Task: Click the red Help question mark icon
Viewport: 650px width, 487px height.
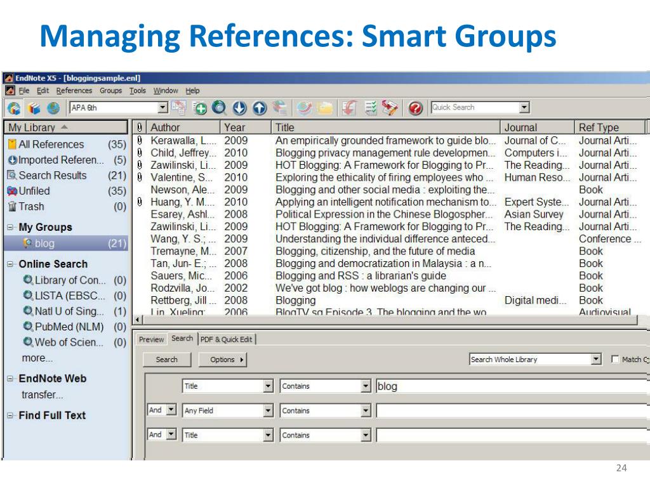Action: tap(415, 108)
